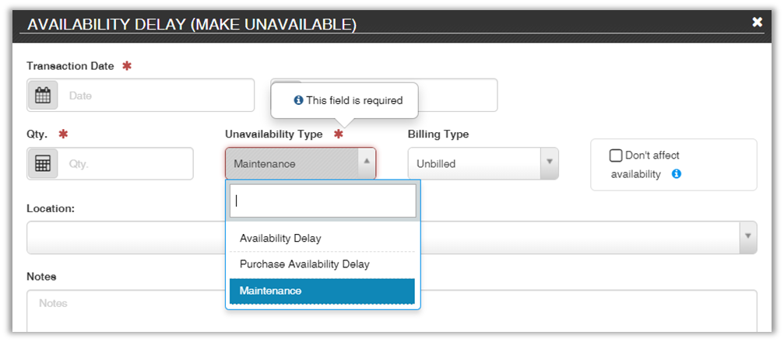
Task: Open the Transaction Date calendar picker icon
Action: click(43, 96)
